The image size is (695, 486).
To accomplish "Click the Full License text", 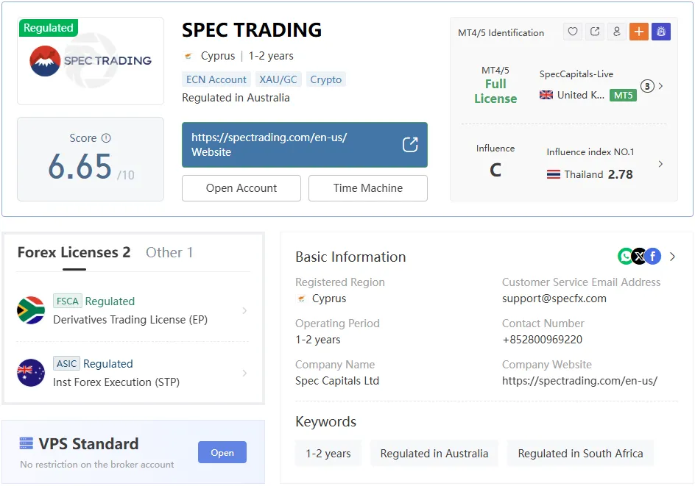I will [495, 91].
